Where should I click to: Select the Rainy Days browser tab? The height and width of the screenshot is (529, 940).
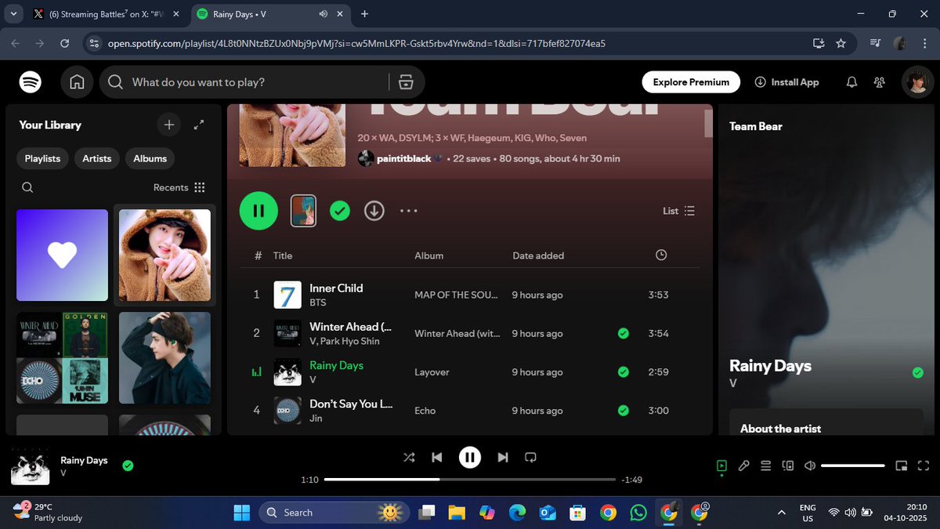click(271, 14)
